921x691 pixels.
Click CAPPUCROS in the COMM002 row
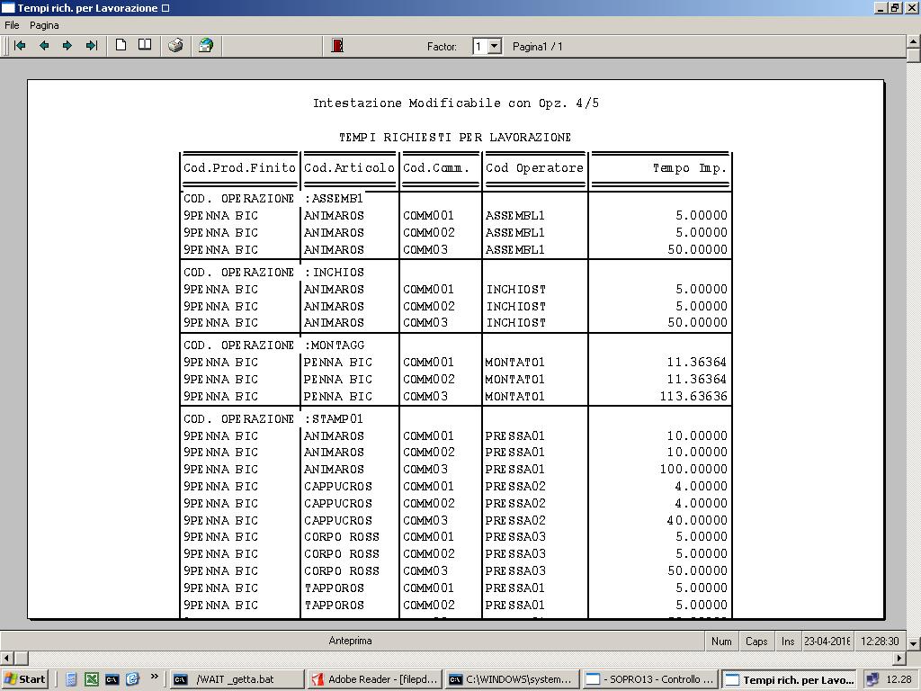click(x=338, y=504)
